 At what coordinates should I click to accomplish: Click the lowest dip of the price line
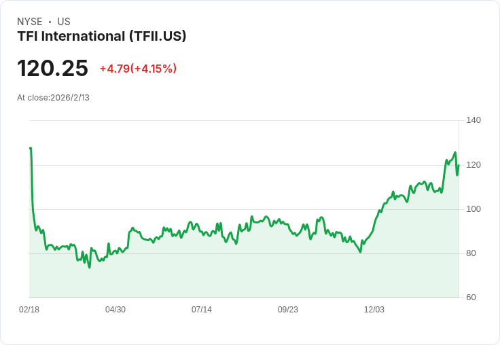(x=89, y=267)
